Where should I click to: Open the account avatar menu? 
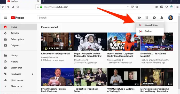[171, 18]
